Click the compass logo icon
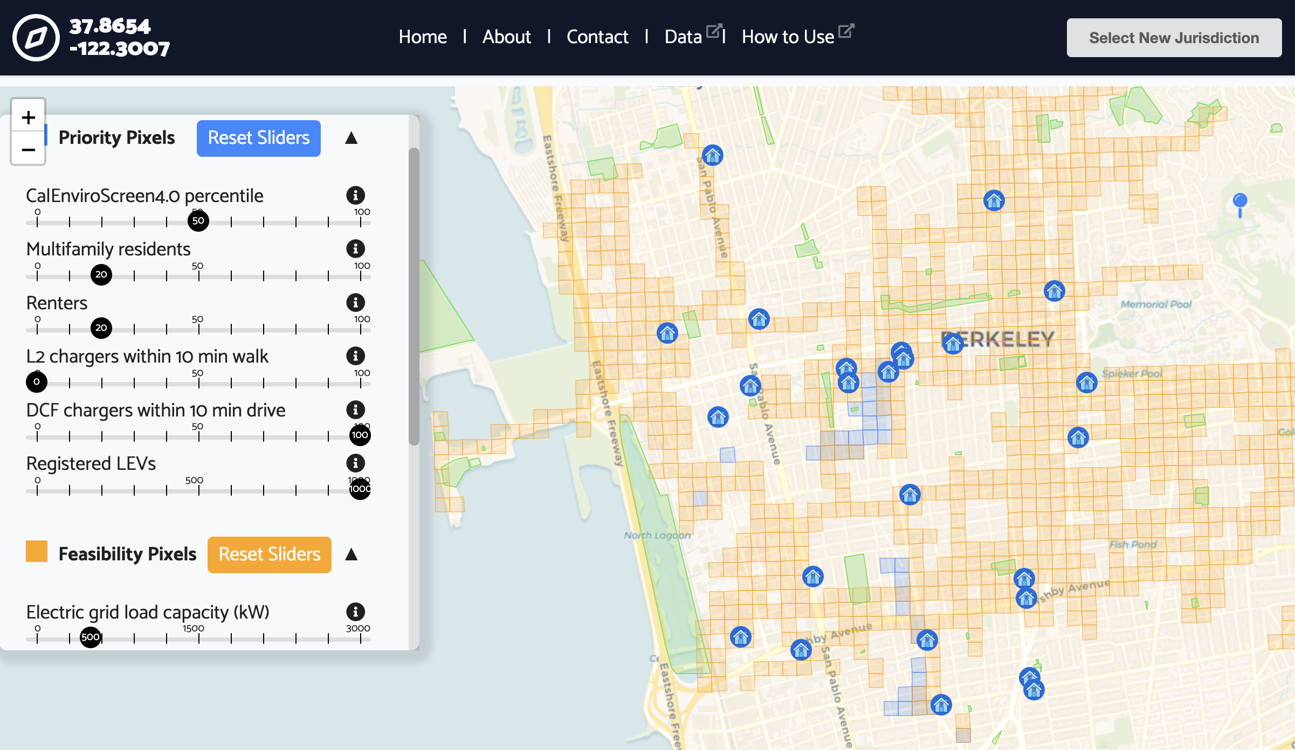The width and height of the screenshot is (1295, 750). (x=36, y=38)
